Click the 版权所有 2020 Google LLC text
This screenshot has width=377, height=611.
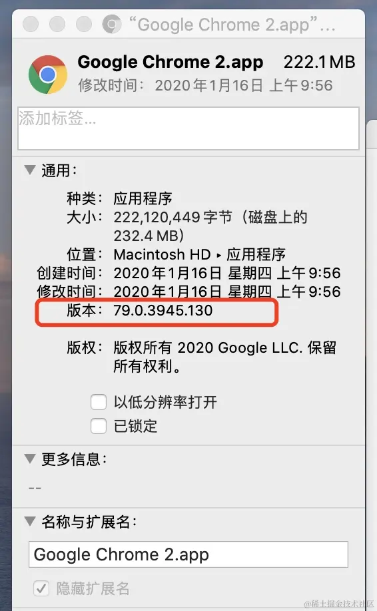tap(208, 347)
